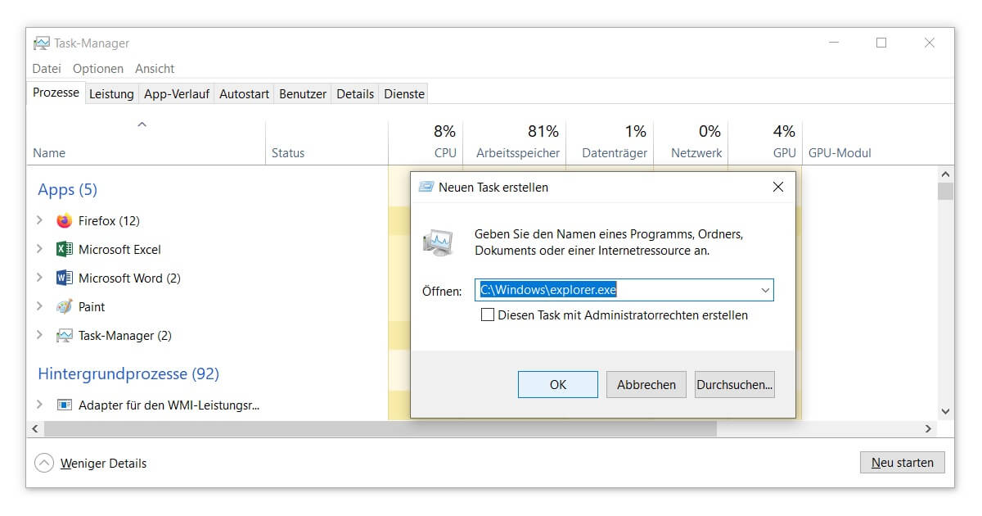Click the horizontal scrollbar thumb
The image size is (982, 516).
pyautogui.click(x=381, y=428)
